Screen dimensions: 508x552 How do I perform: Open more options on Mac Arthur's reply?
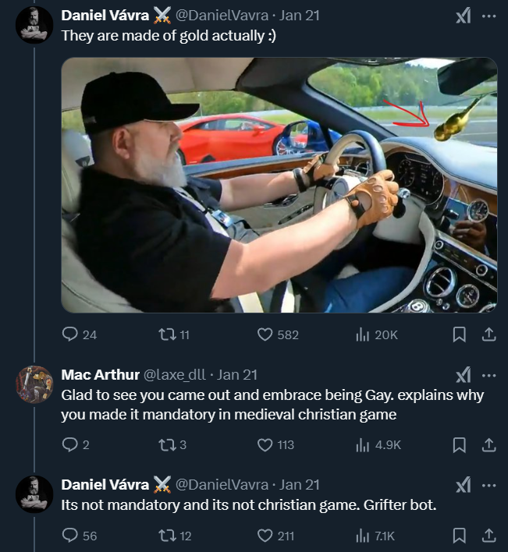(489, 375)
